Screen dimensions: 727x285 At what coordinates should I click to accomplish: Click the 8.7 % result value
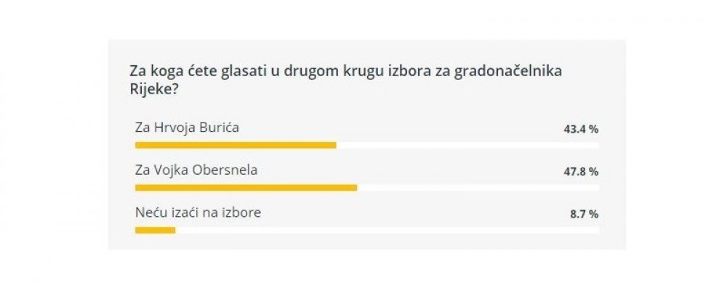coord(584,215)
